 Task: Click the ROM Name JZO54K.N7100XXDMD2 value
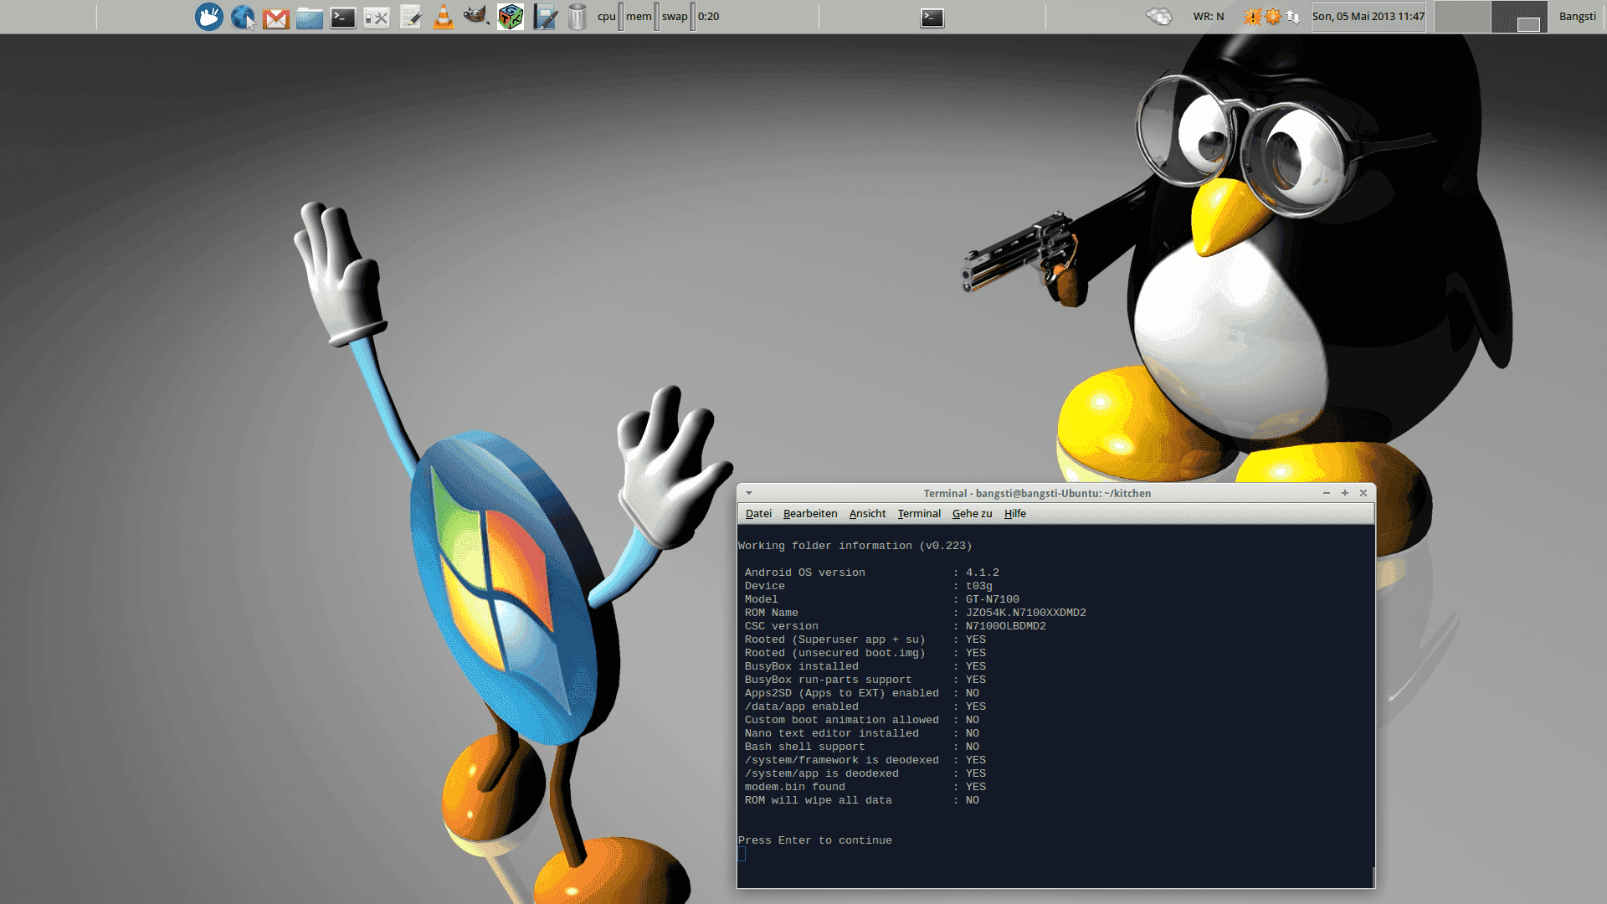[x=1026, y=613]
